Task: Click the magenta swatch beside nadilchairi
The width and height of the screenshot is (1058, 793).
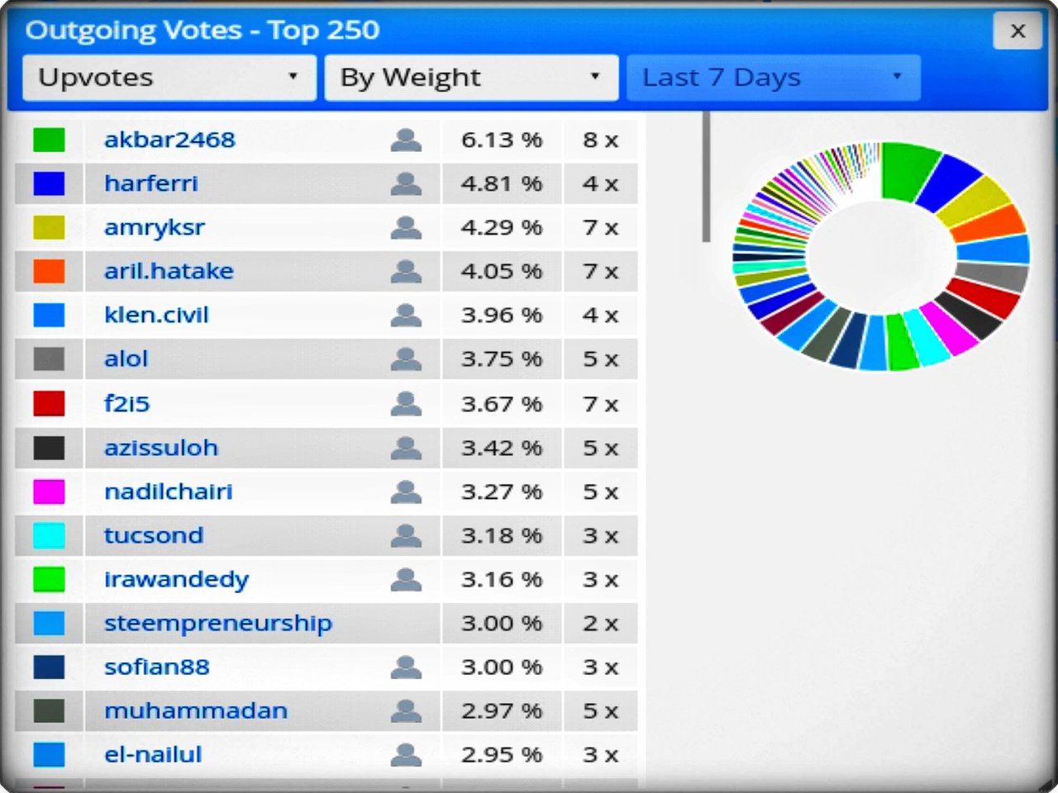Action: pyautogui.click(x=49, y=492)
